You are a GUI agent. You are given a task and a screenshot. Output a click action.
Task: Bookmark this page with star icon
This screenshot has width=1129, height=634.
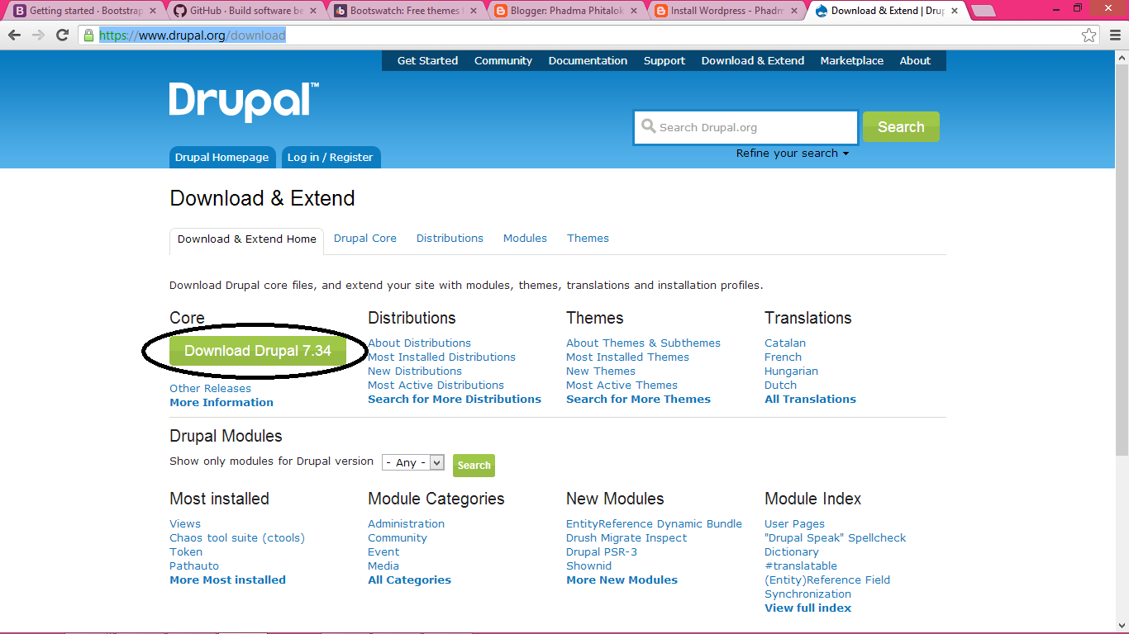point(1089,35)
